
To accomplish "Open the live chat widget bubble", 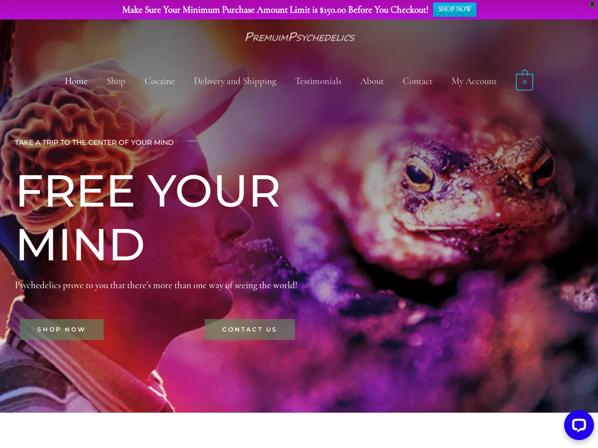I will click(x=579, y=425).
